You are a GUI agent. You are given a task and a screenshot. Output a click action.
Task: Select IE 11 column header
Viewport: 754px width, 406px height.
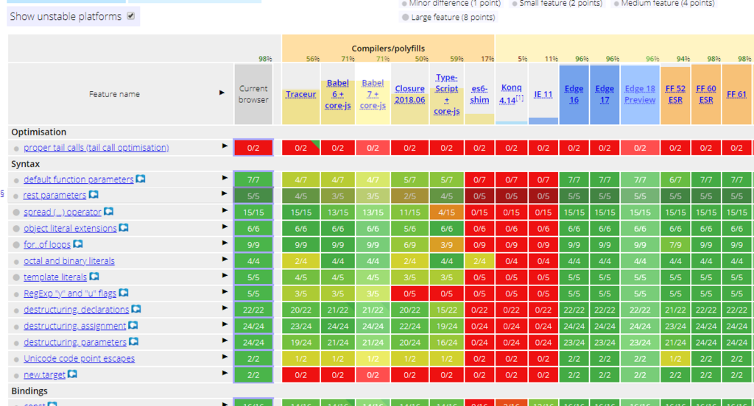click(x=543, y=94)
